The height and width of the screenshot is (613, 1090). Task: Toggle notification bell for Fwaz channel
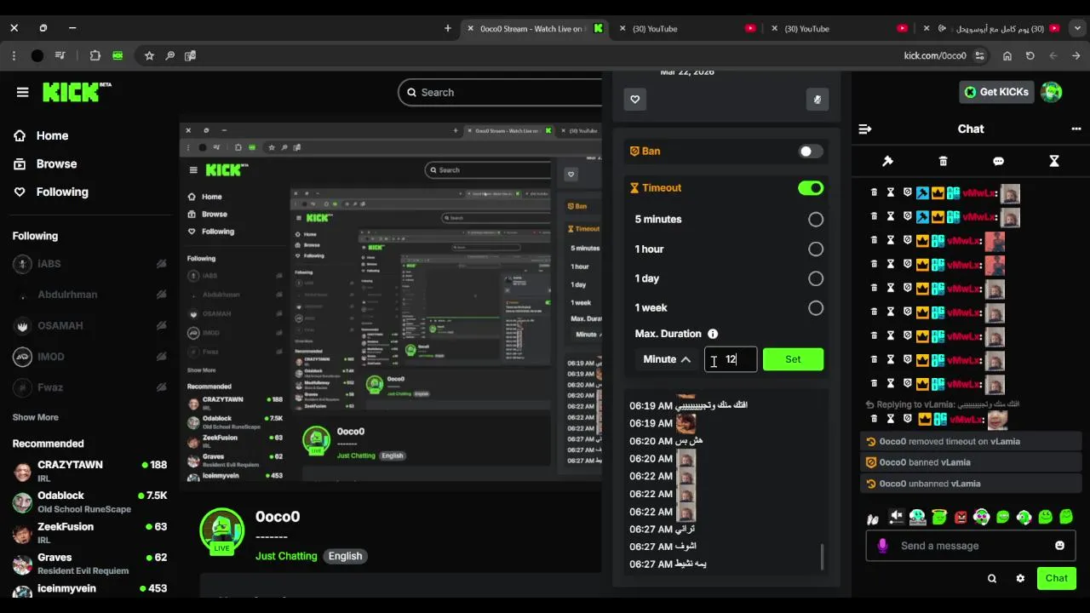161,387
